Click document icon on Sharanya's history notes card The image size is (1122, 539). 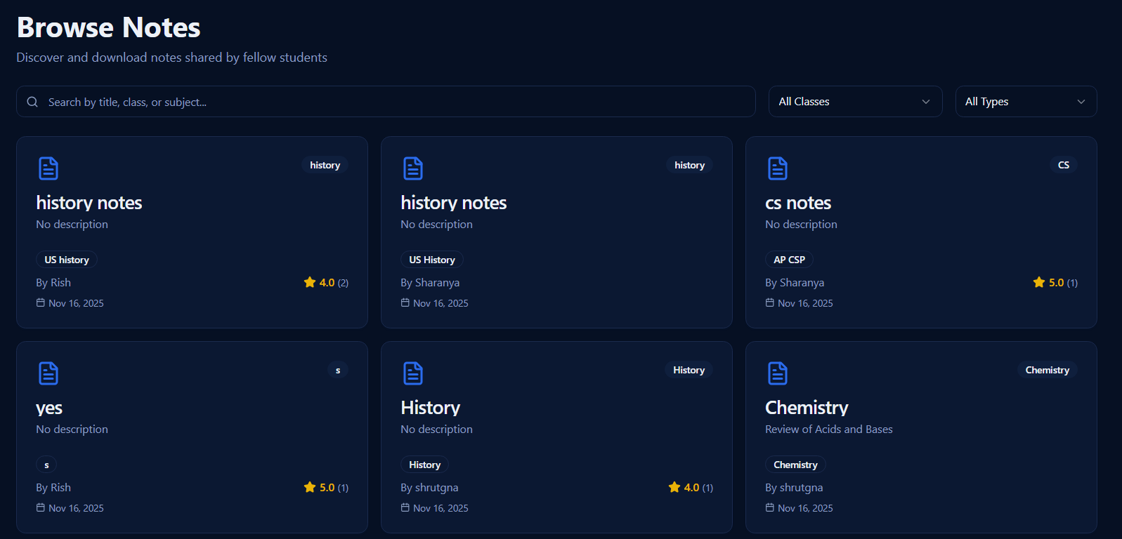[413, 168]
